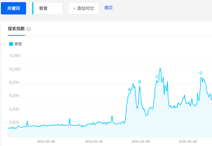Click the help question mark icon beside 搜索指数
The image size is (212, 146).
[29, 29]
